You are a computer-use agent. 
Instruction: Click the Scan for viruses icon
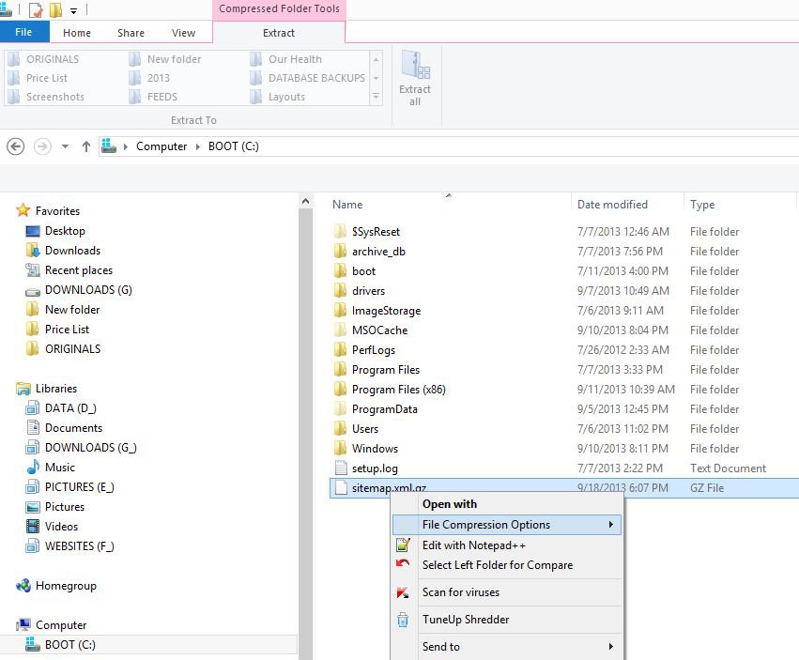click(x=403, y=592)
